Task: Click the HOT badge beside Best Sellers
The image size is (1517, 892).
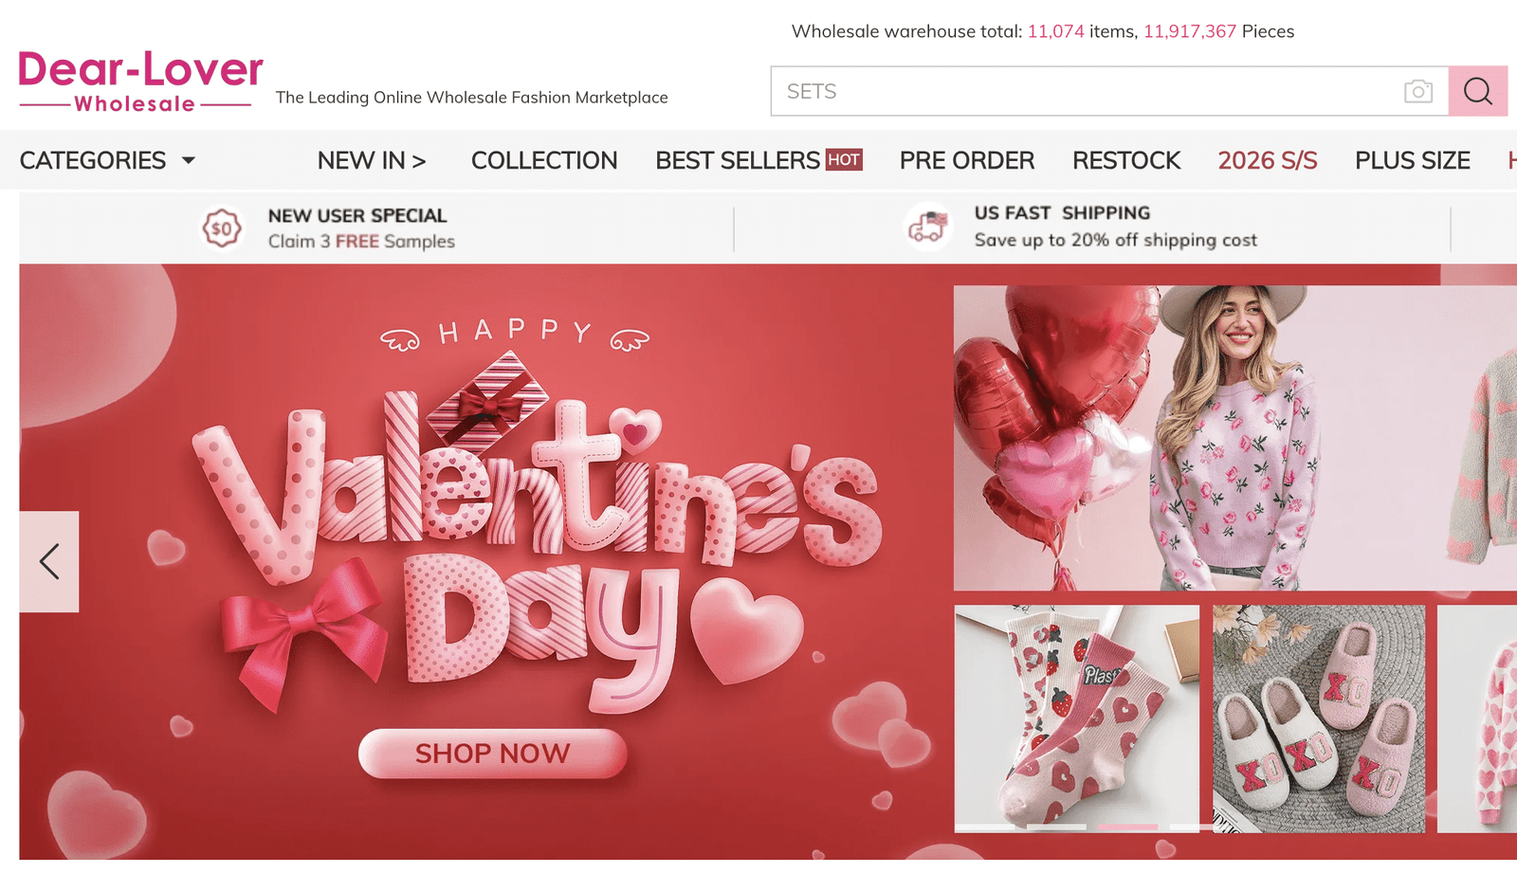Action: (x=844, y=160)
